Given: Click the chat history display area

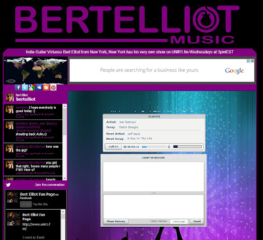Looking at the screenshot, I should coord(153,177).
